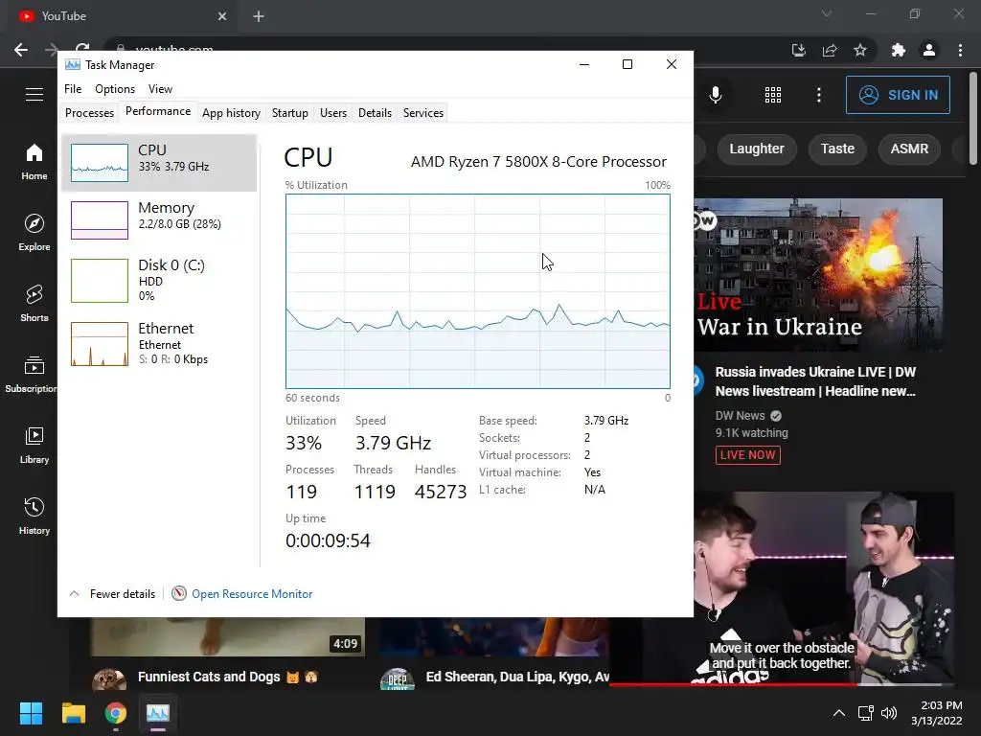Open Windows Start menu

pos(31,713)
